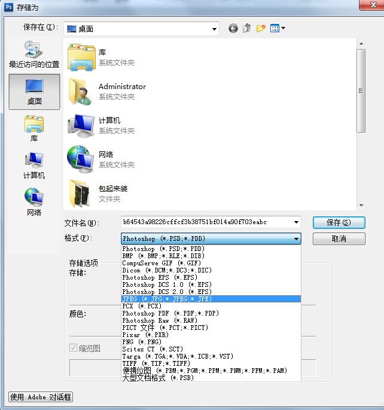The height and width of the screenshot is (410, 384).
Task: Close the 存储为 dialog window
Action: point(371,5)
